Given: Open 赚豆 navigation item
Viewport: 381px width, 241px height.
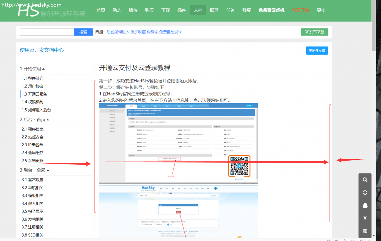Looking at the screenshot, I should coord(247,10).
